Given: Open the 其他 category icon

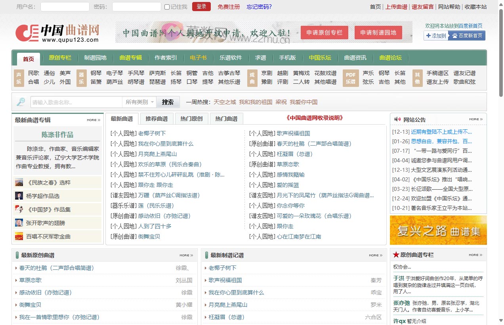Looking at the screenshot, I should click(417, 77).
